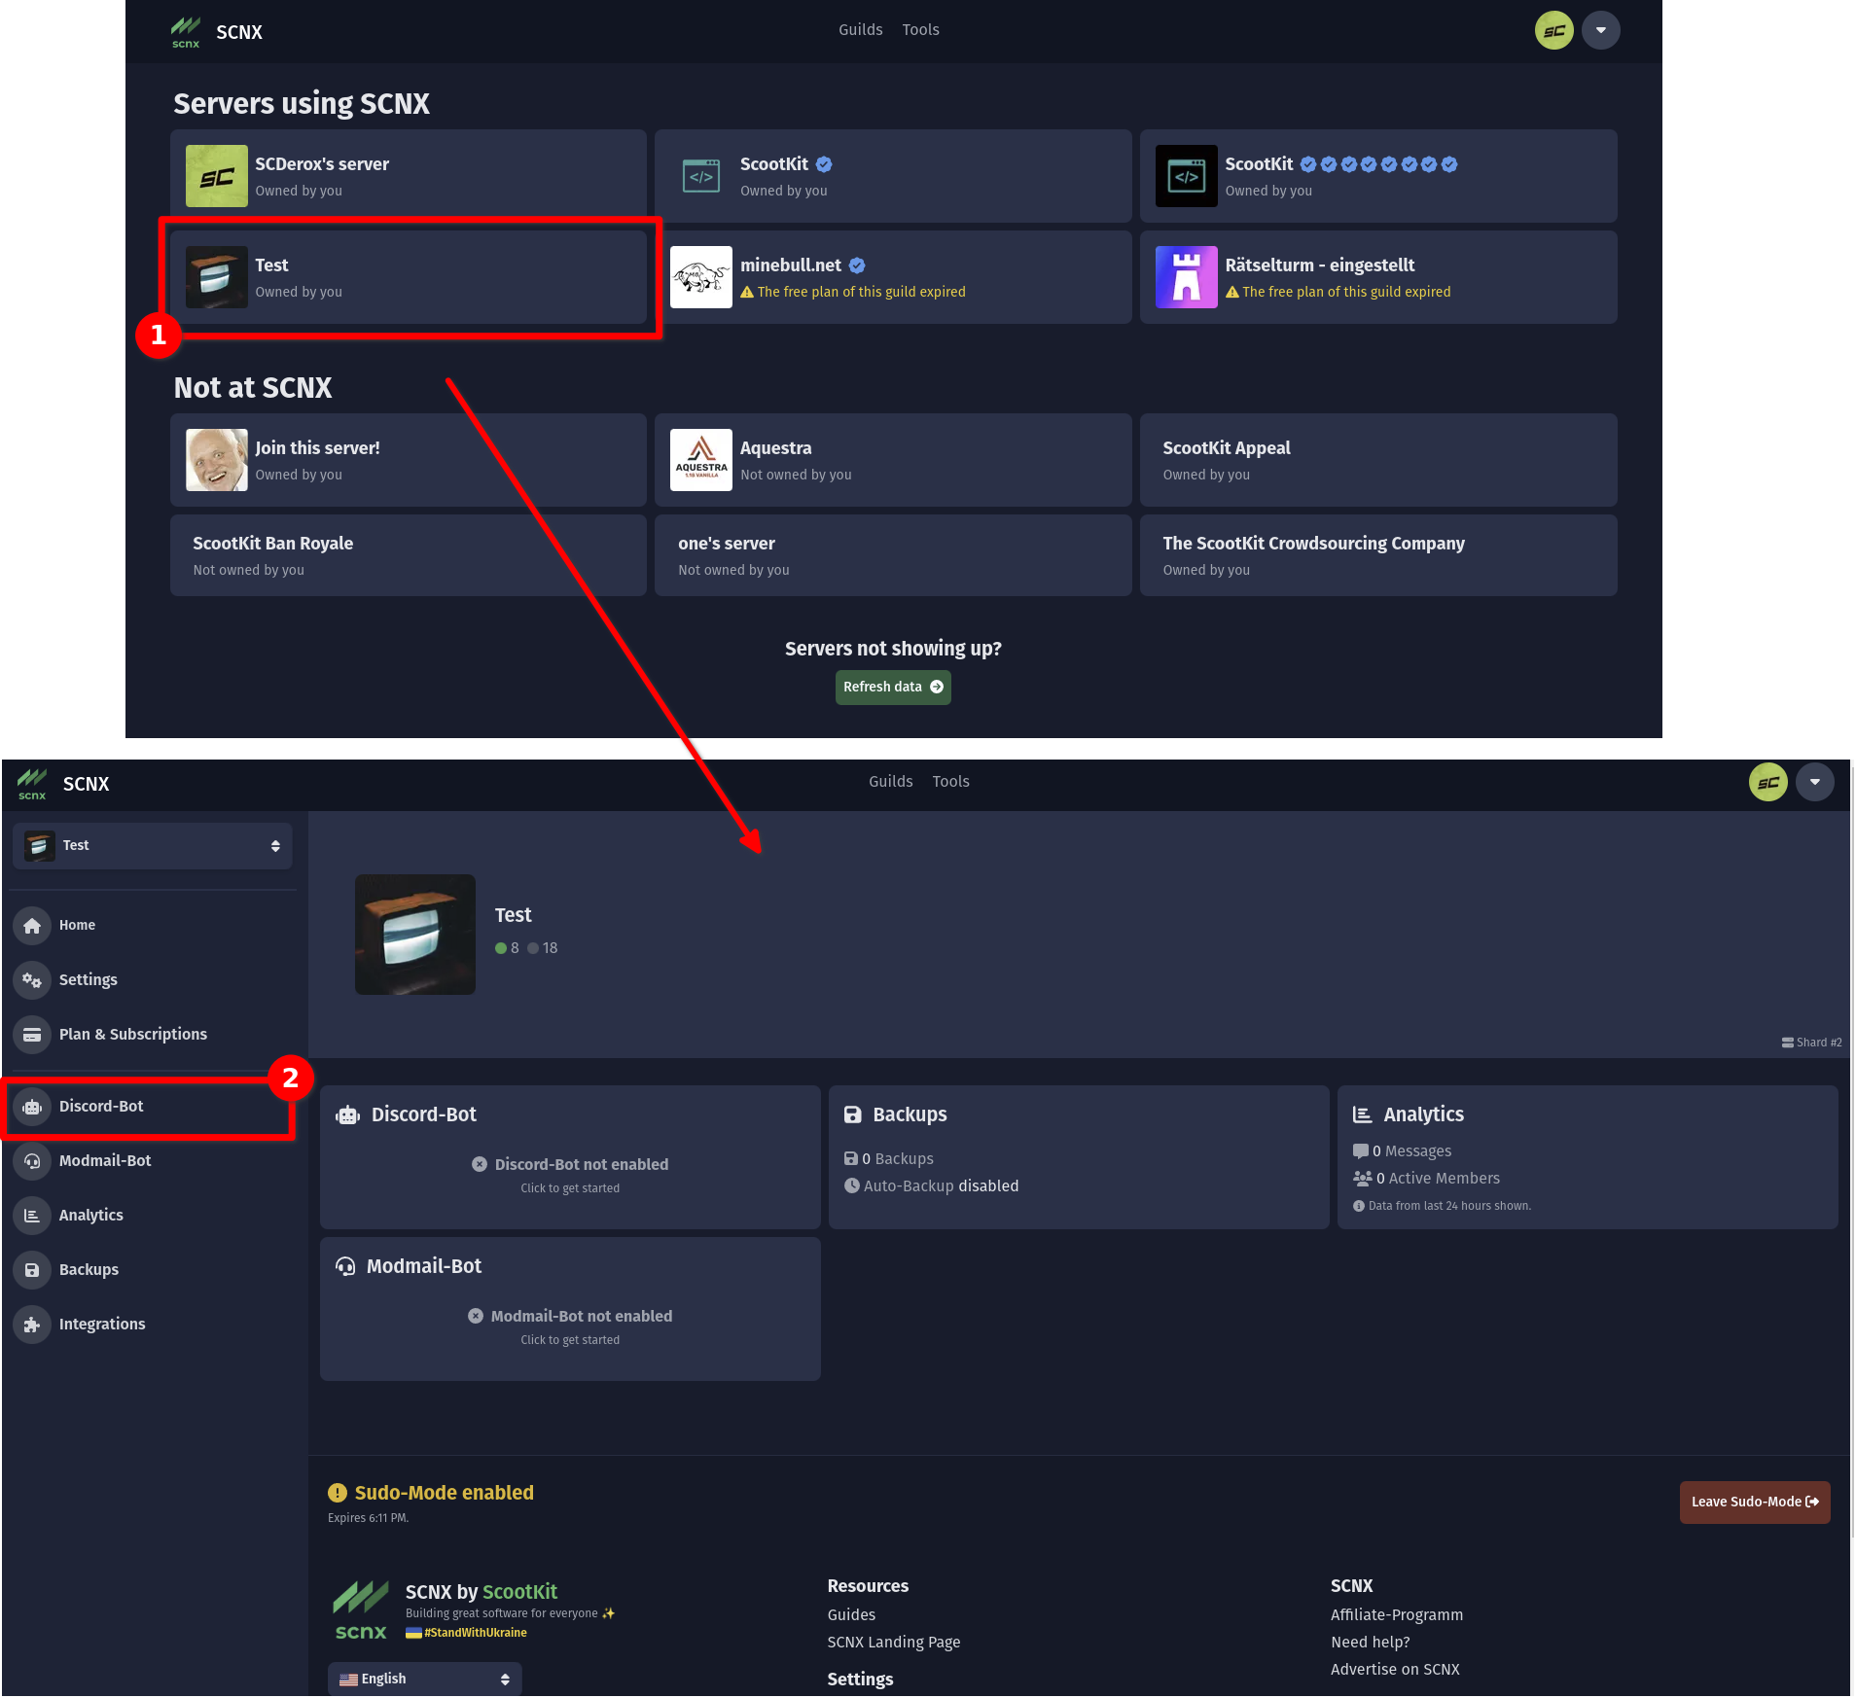Image resolution: width=1856 pixels, height=1698 pixels.
Task: Open the English language dropdown
Action: (x=425, y=1680)
